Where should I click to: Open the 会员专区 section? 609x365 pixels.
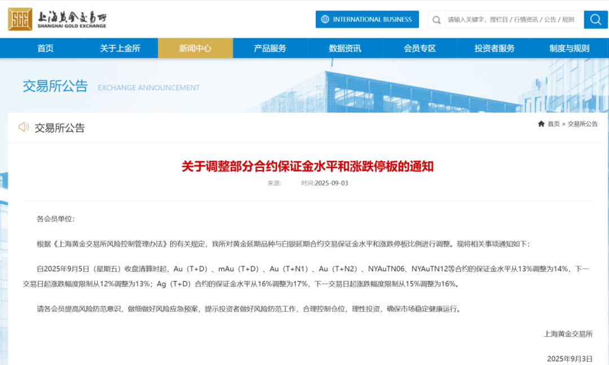[419, 48]
